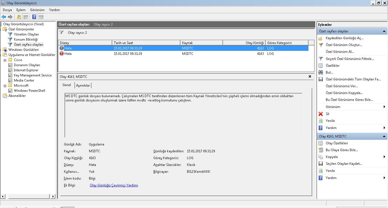Select Windows PowerShell log in tree
Screen dimensions: 388x208
tap(29, 91)
